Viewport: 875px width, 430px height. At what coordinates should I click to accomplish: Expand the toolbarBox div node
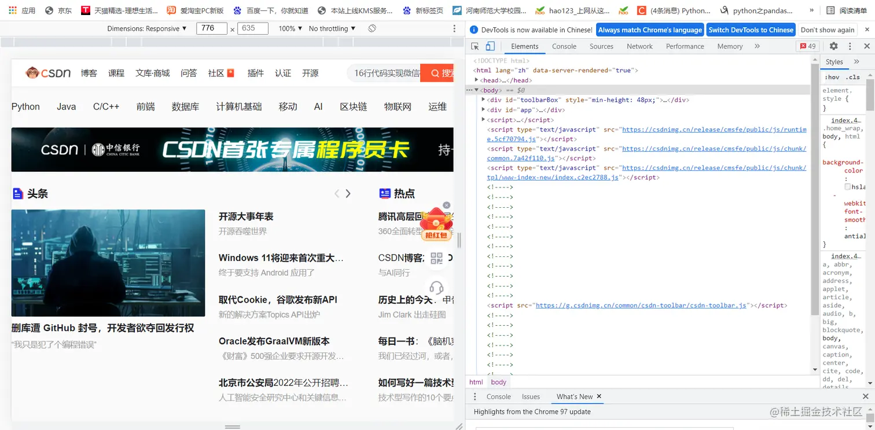point(483,100)
